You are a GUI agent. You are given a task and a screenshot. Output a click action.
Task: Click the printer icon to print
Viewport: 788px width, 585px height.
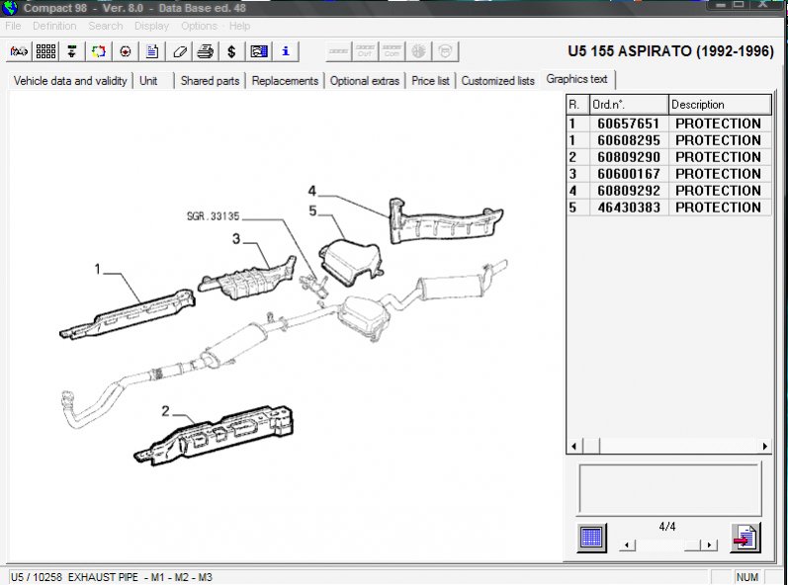205,51
